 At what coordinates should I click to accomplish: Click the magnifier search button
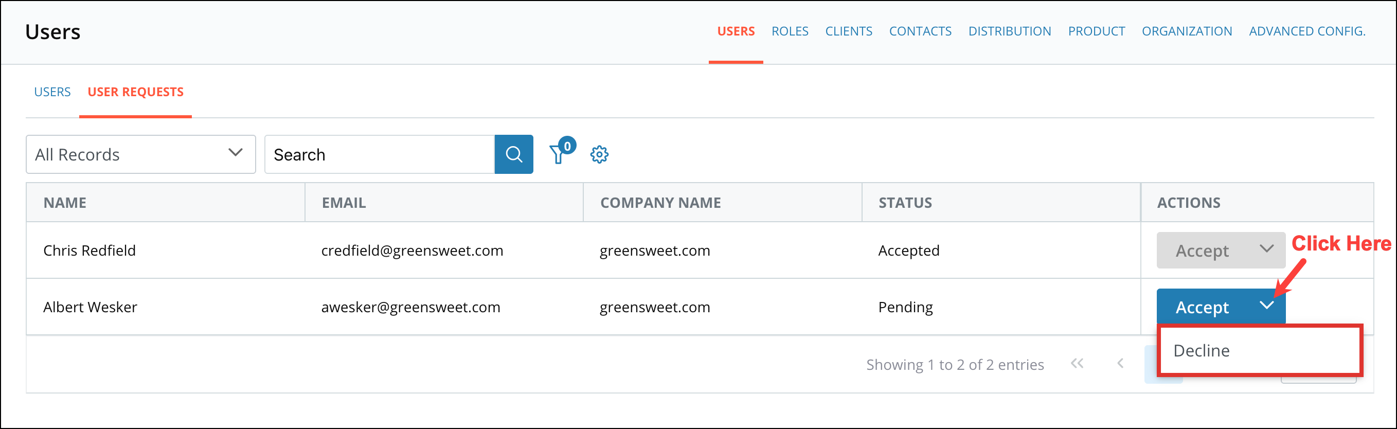[513, 154]
